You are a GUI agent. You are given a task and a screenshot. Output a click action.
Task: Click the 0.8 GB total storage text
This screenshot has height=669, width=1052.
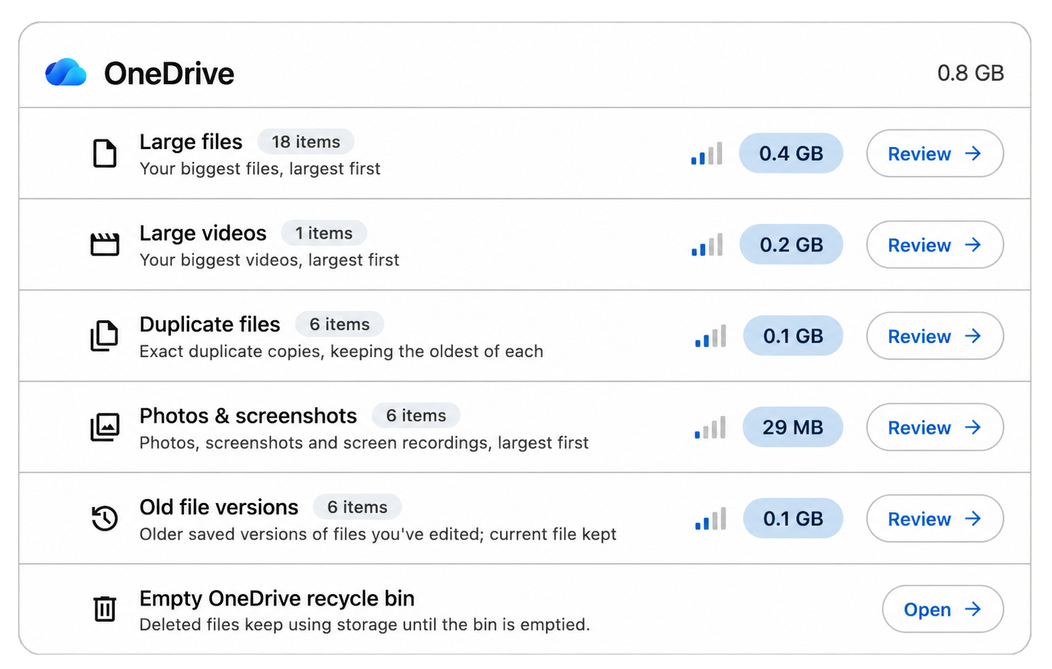(970, 73)
